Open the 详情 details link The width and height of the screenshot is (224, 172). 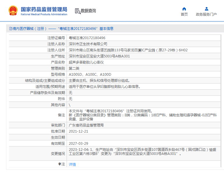point(72,164)
